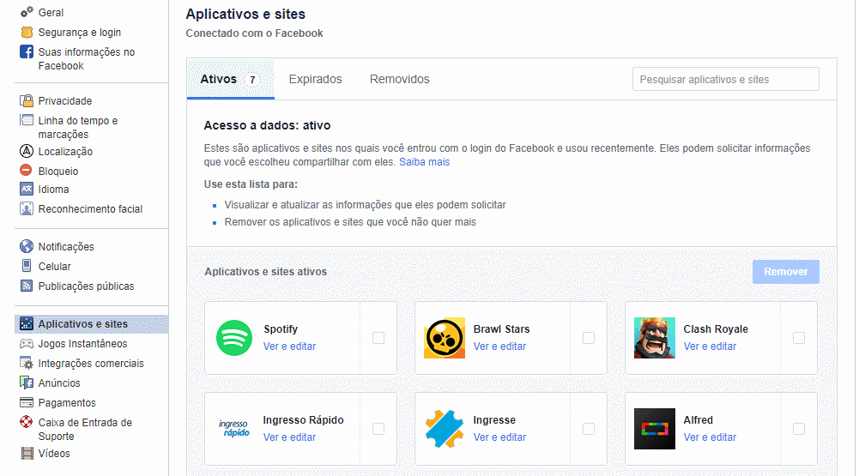Go to Jogos Instantâneos in sidebar
This screenshot has width=859, height=476.
82,344
